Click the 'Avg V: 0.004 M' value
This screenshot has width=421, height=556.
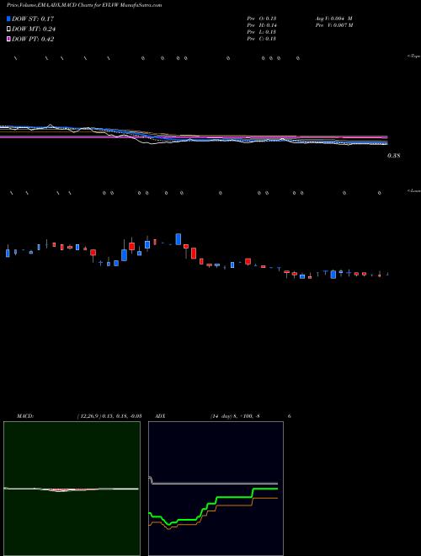[x=333, y=19]
